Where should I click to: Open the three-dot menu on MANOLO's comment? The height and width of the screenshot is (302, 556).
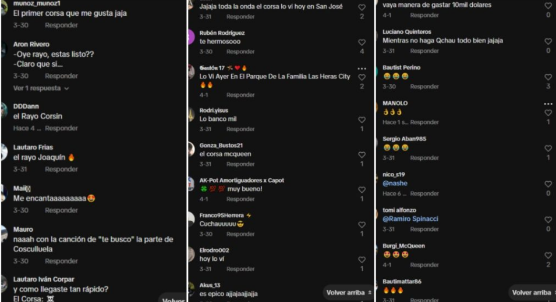[x=548, y=104]
